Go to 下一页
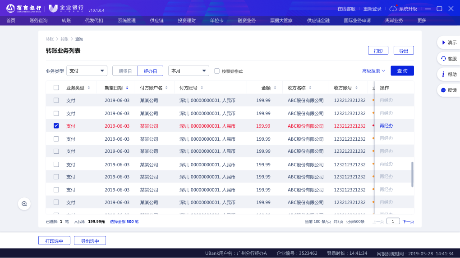460x258 pixels. click(x=408, y=222)
